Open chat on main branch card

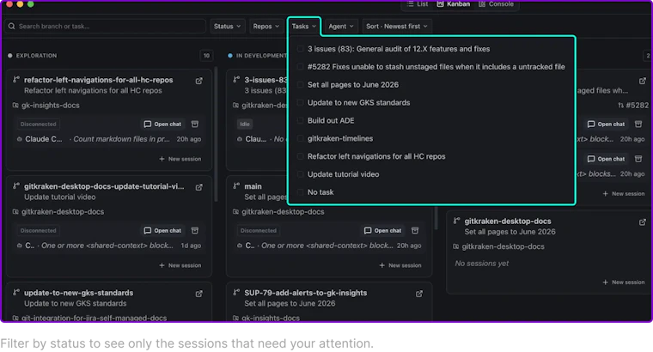pyautogui.click(x=383, y=230)
